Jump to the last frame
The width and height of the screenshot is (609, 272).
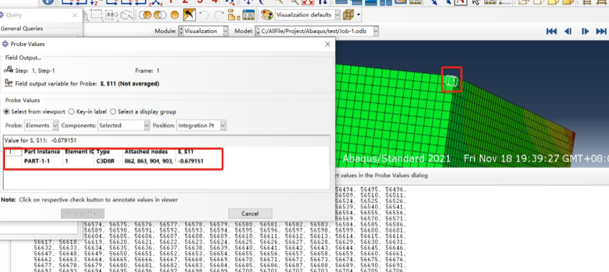pyautogui.click(x=601, y=32)
